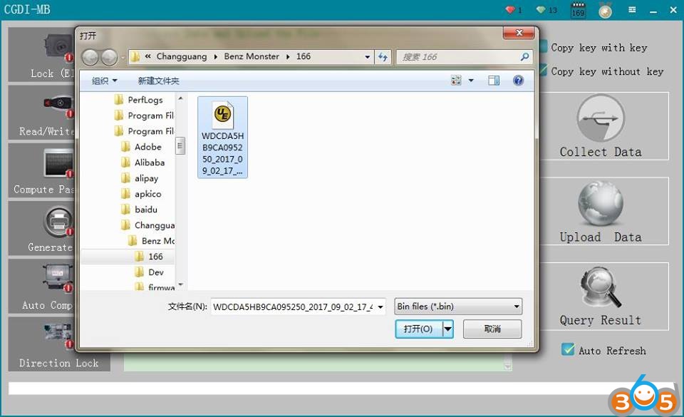The height and width of the screenshot is (417, 684).
Task: Click the back navigation arrow
Action: tap(90, 57)
